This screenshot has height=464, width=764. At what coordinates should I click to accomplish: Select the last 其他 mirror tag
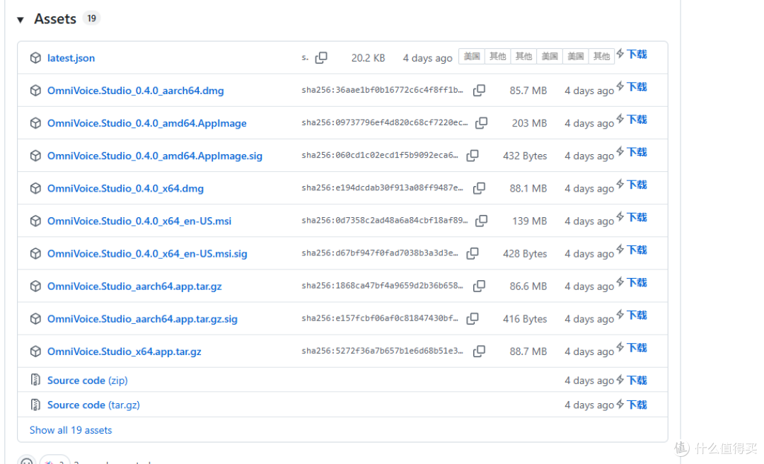pyautogui.click(x=601, y=56)
